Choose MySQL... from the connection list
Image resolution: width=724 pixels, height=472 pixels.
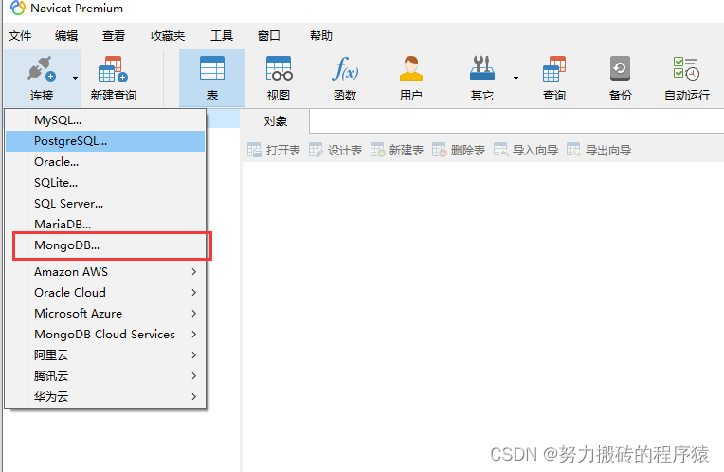pos(105,120)
